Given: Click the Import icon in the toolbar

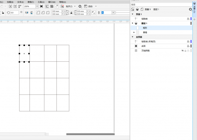Looking at the screenshot, I should pyautogui.click(x=10, y=6).
